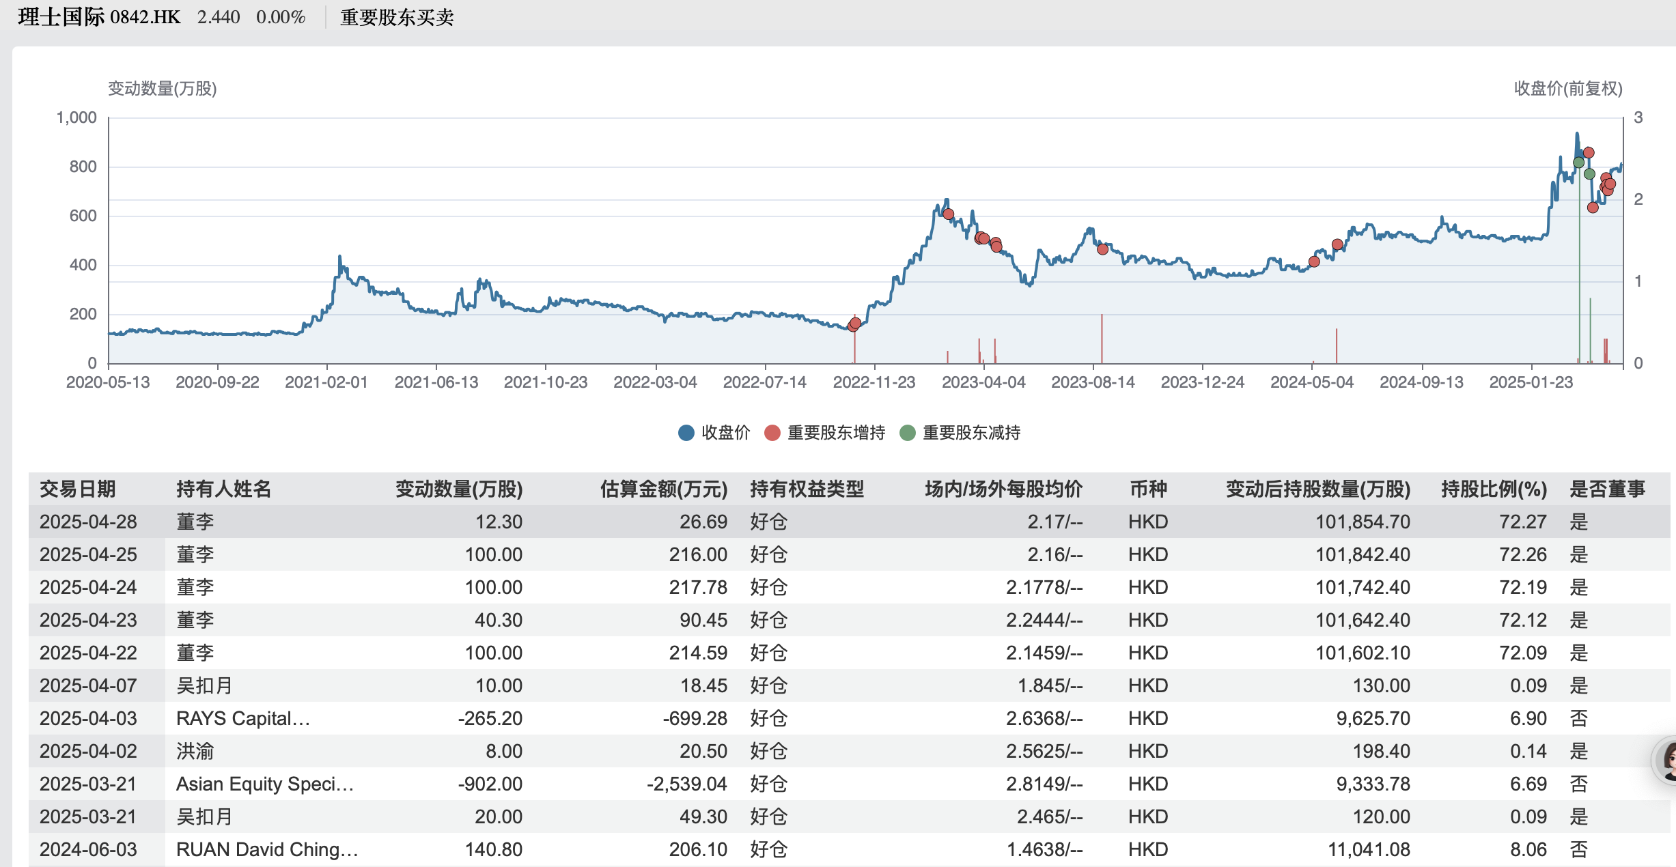Click red 重要股东增持 legend dot
The height and width of the screenshot is (867, 1676).
[x=772, y=433]
